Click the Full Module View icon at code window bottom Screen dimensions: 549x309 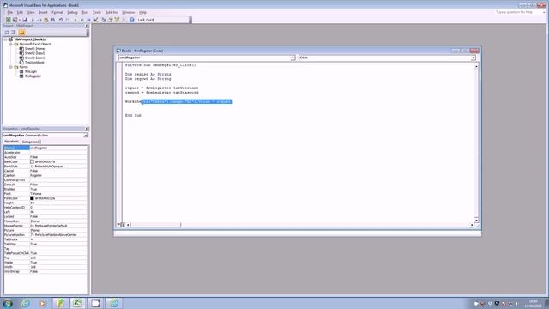124,225
